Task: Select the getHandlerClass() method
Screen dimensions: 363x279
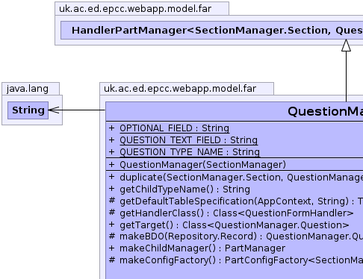Action: point(237,213)
